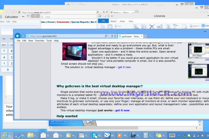Click the Special Reports link
The height and width of the screenshot is (139, 209).
pyautogui.click(x=80, y=22)
